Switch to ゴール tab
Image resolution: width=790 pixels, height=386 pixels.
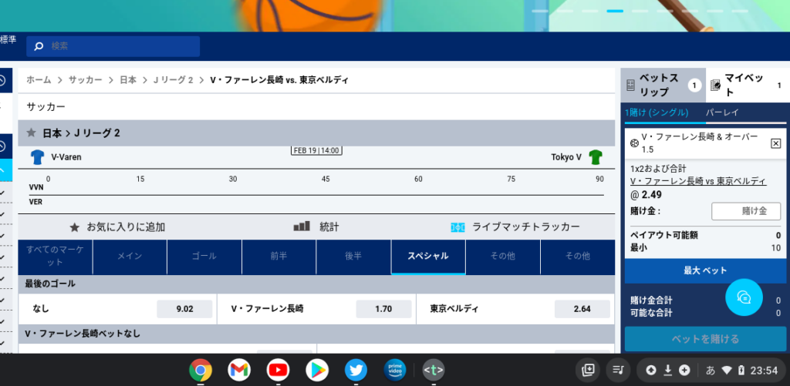pyautogui.click(x=204, y=256)
